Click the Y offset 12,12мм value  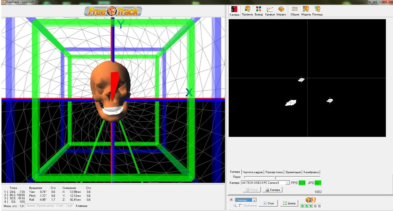(75, 196)
